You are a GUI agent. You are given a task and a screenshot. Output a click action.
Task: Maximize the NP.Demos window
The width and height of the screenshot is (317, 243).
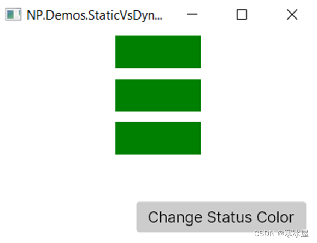pyautogui.click(x=242, y=15)
